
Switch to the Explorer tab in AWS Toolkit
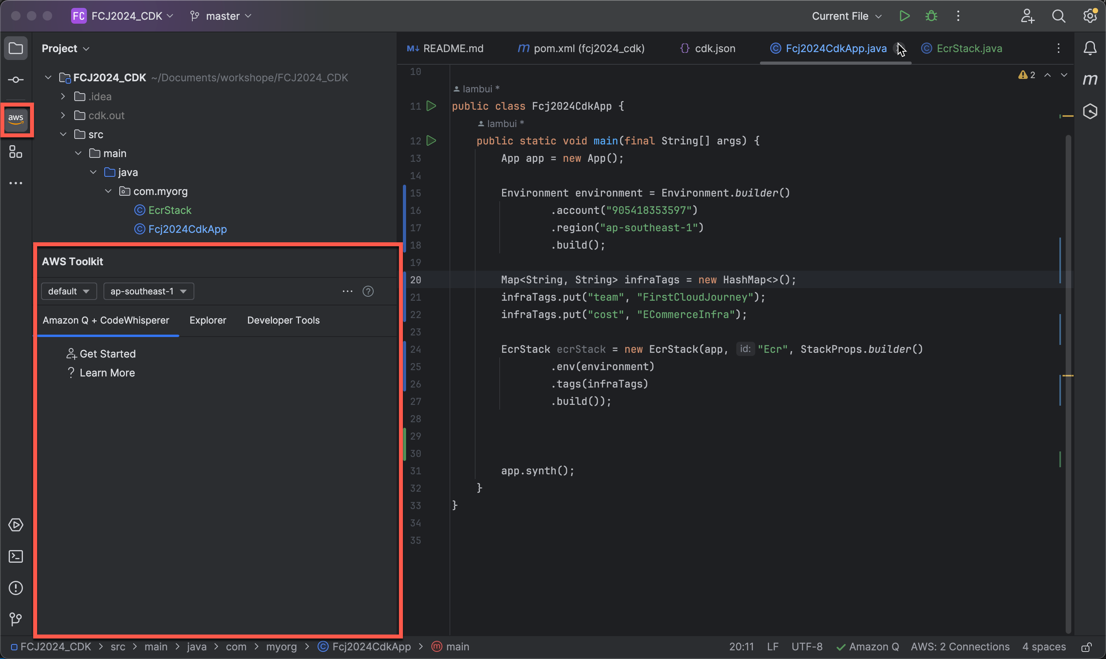[x=208, y=320]
